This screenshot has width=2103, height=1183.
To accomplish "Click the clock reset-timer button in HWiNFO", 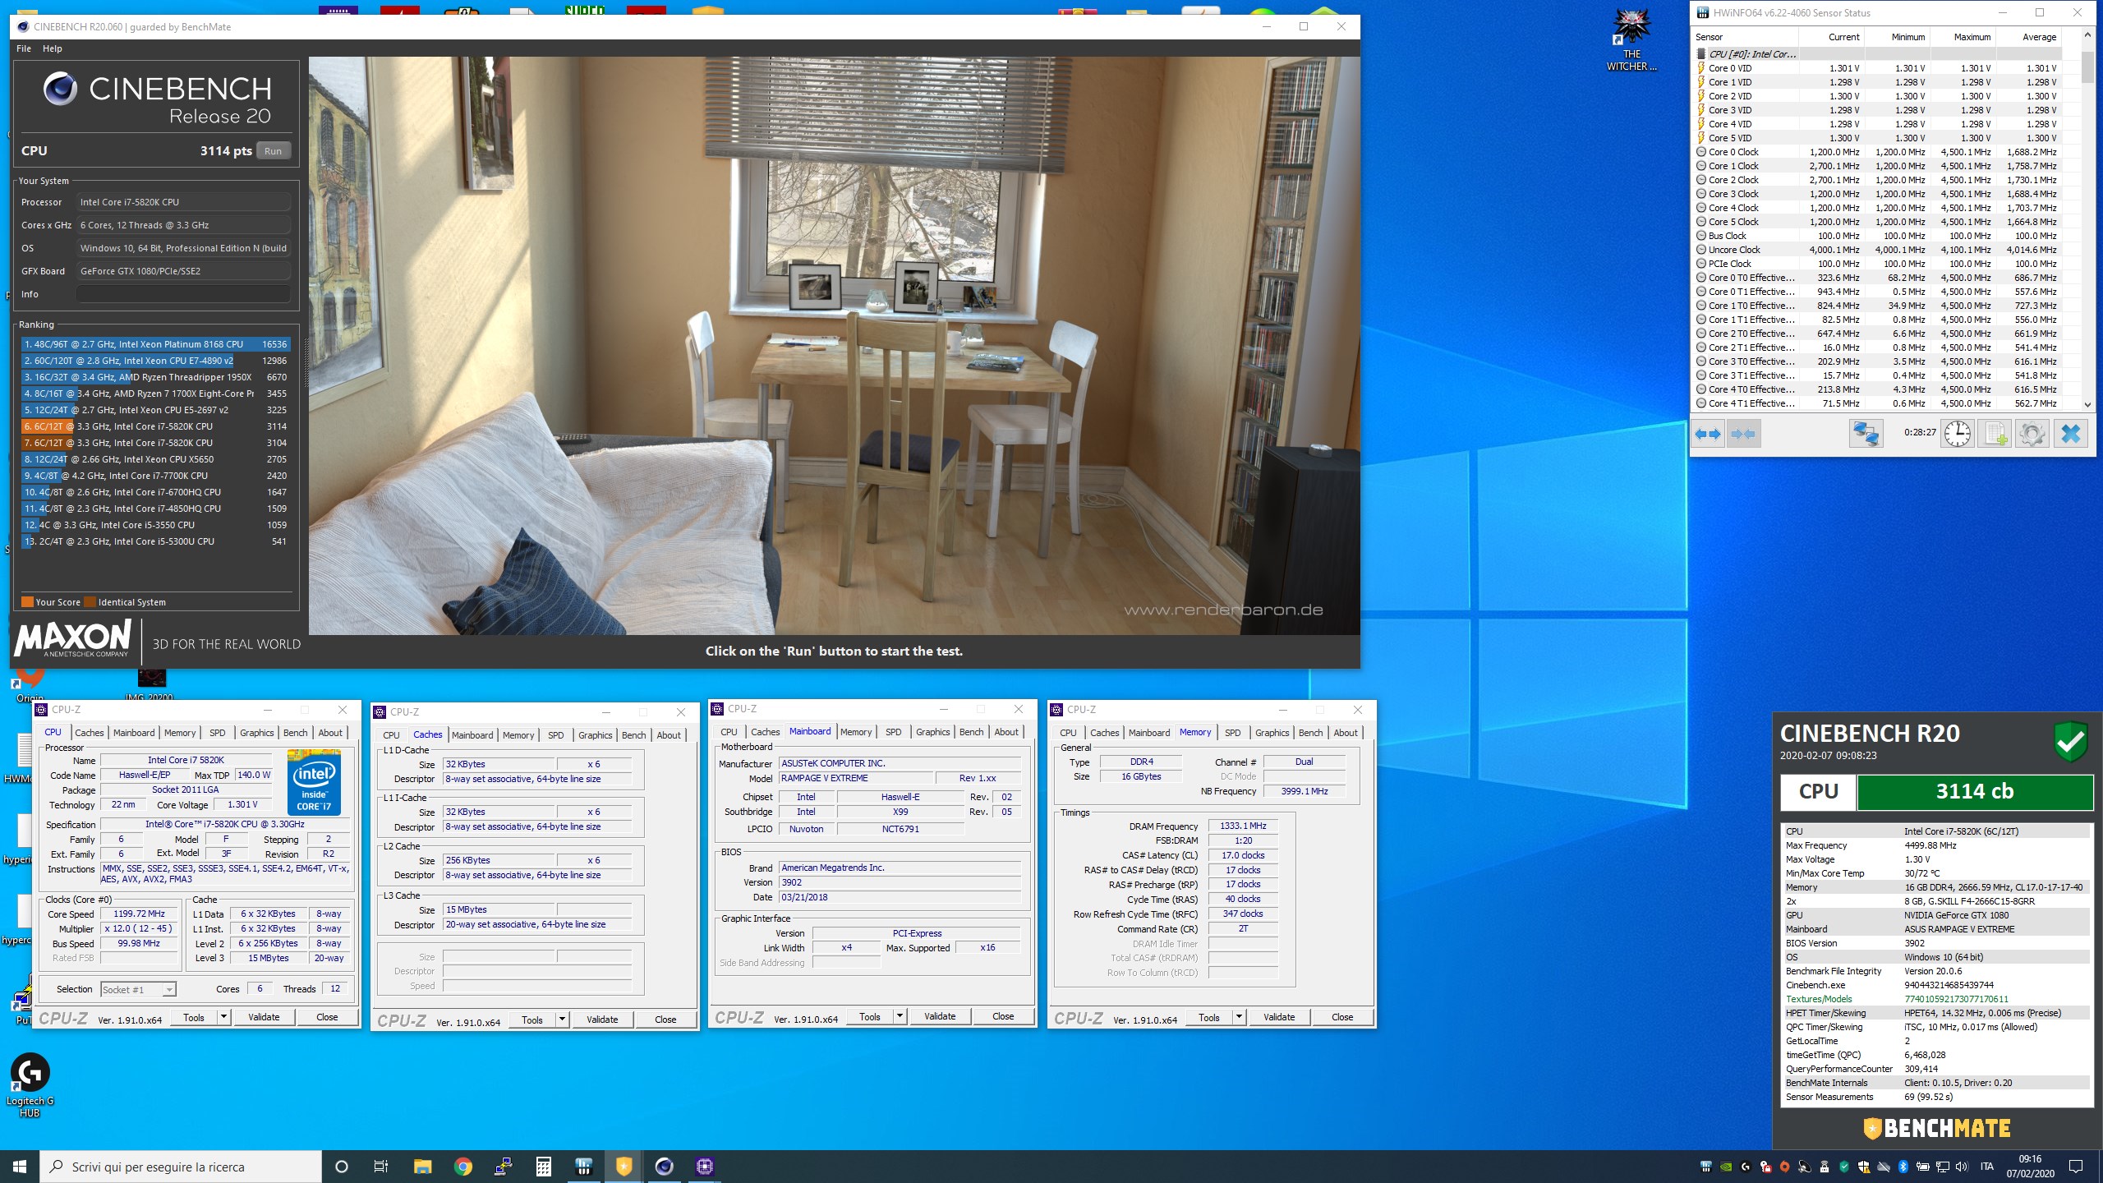I will click(1958, 433).
